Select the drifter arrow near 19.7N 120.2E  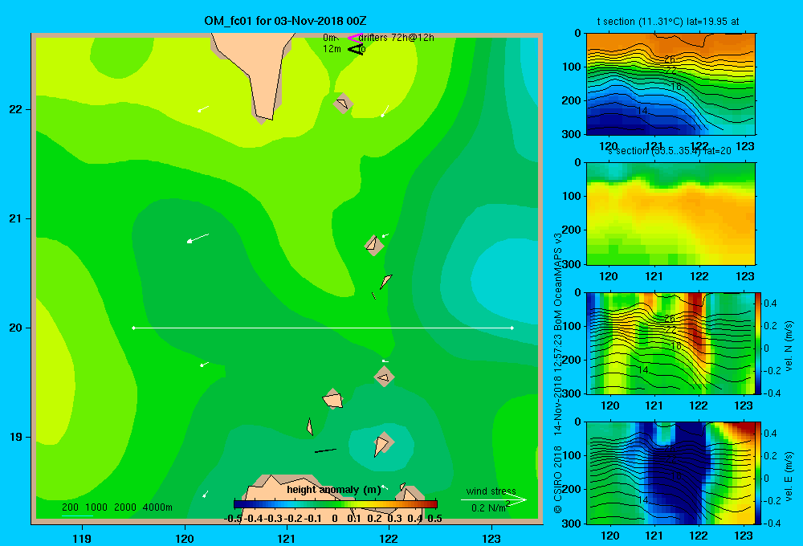tap(204, 365)
